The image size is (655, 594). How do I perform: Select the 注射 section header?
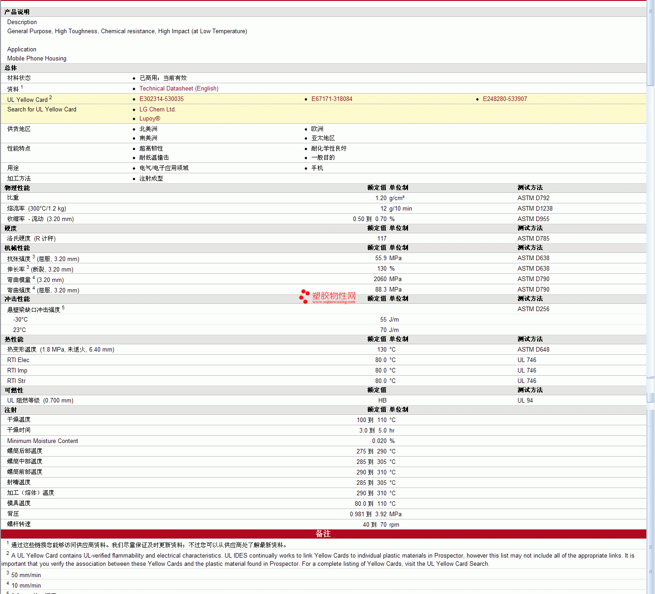pyautogui.click(x=10, y=410)
